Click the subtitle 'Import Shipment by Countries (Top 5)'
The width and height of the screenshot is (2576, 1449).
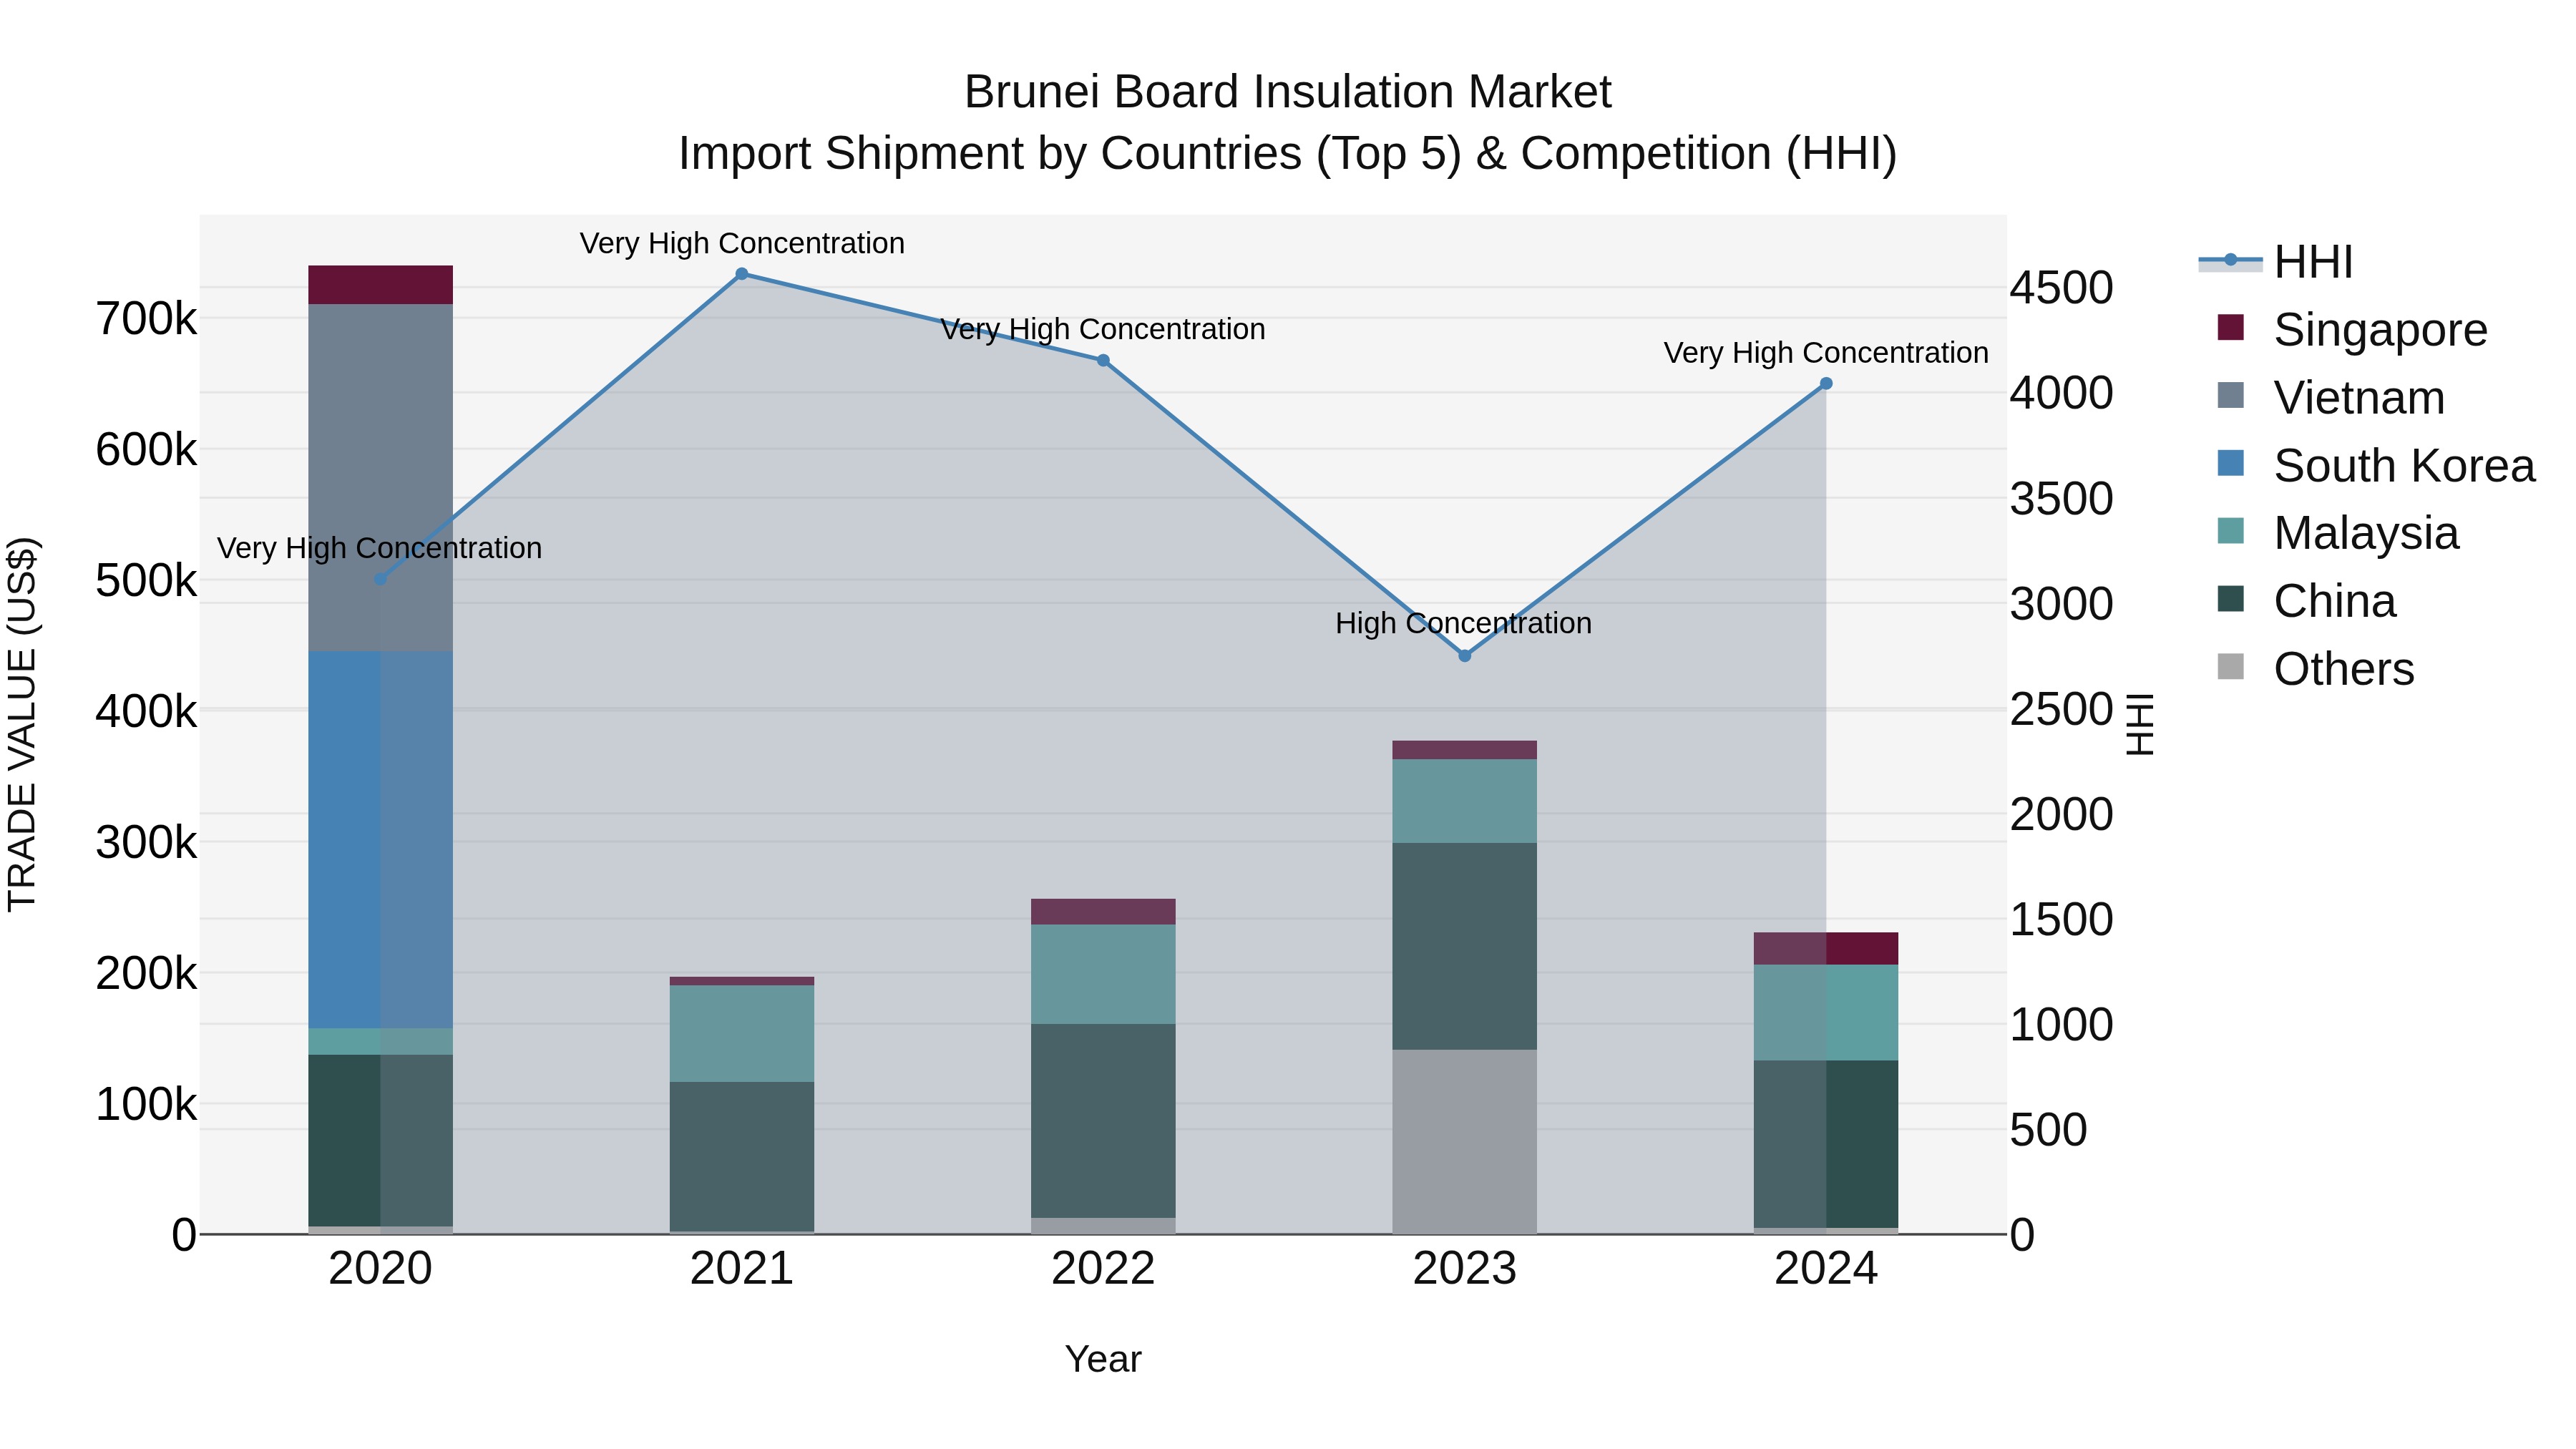tap(1070, 154)
